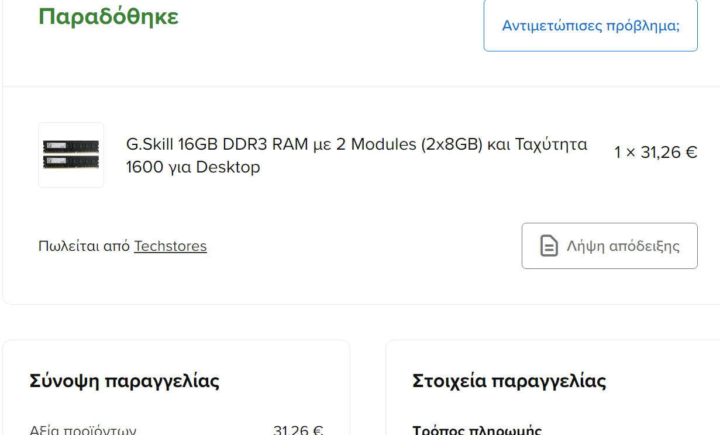Click the 'Πωλείται από' seller label
Screen dimensions: 720x435
(x=84, y=246)
